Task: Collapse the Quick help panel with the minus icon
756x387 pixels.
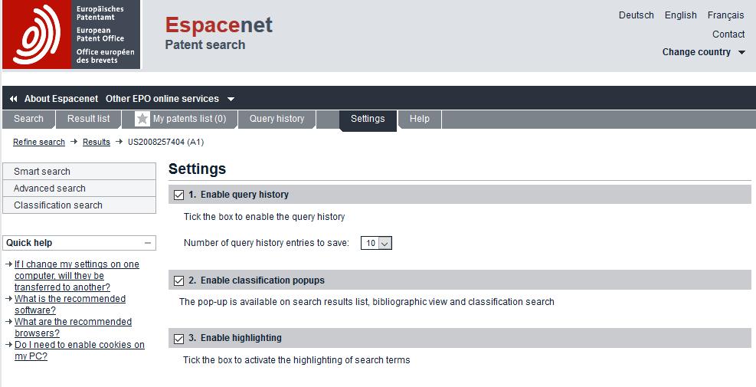Action: tap(148, 243)
